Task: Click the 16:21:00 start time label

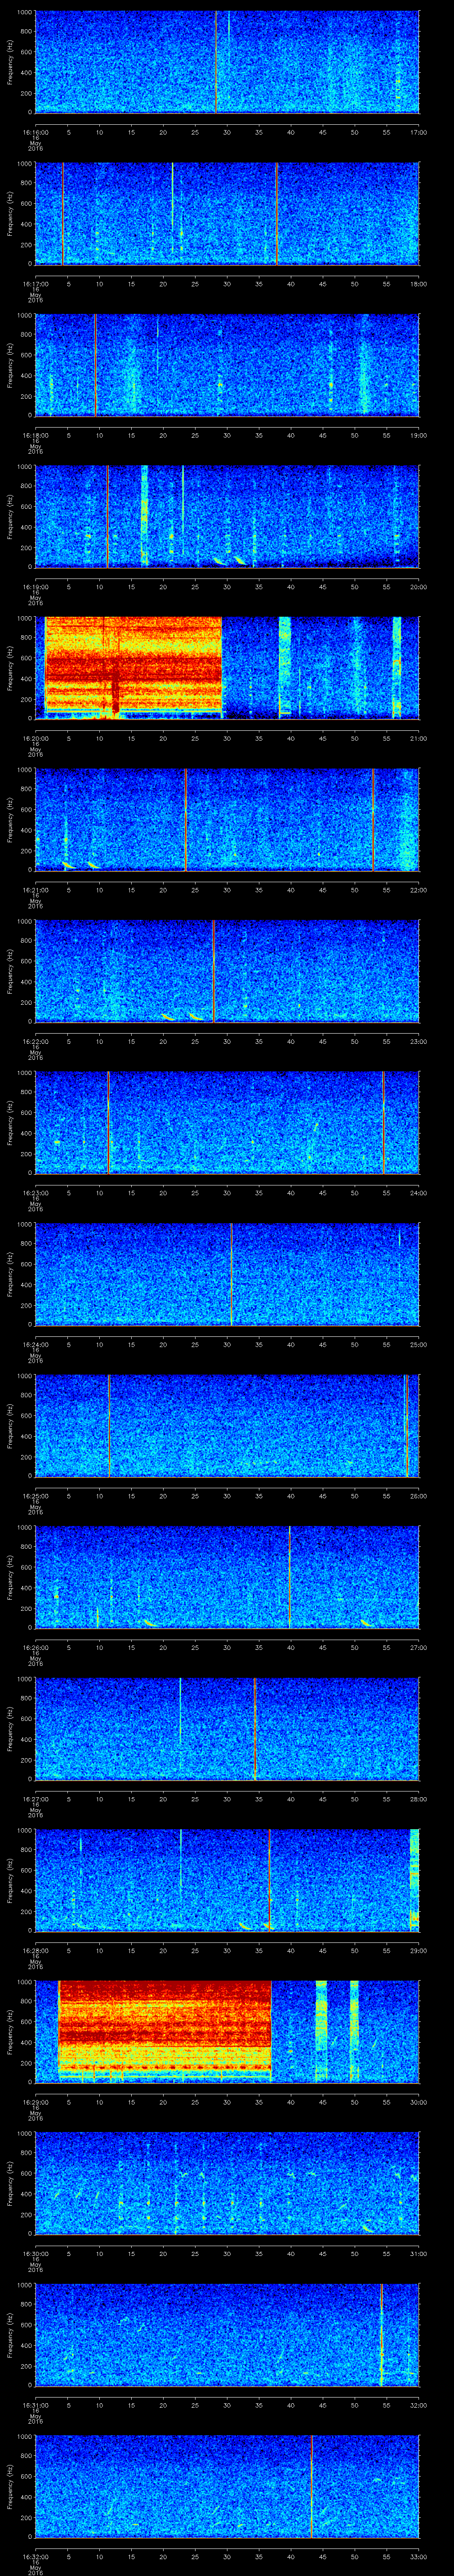Action: click(35, 890)
